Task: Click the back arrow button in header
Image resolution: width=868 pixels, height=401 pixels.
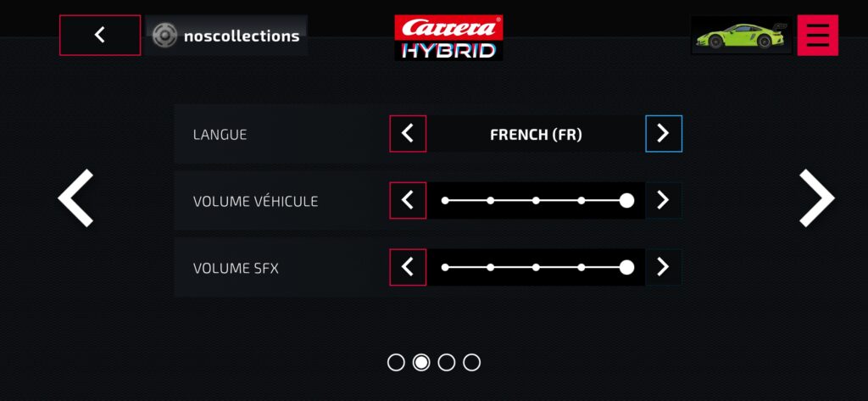Action: [100, 35]
